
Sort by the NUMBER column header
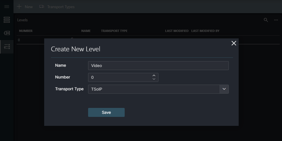(x=26, y=31)
